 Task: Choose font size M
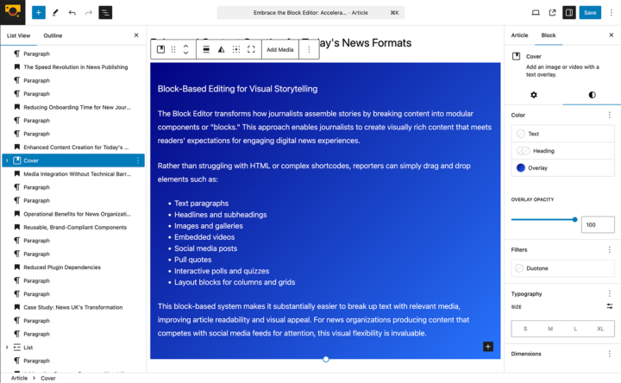point(550,329)
